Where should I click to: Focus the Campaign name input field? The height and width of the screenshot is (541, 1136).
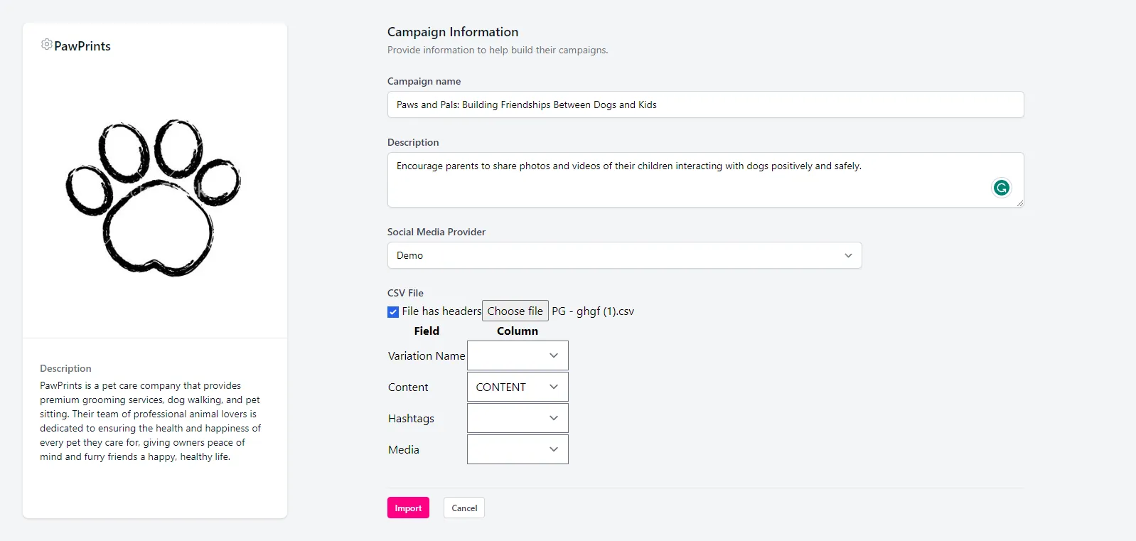coord(705,105)
